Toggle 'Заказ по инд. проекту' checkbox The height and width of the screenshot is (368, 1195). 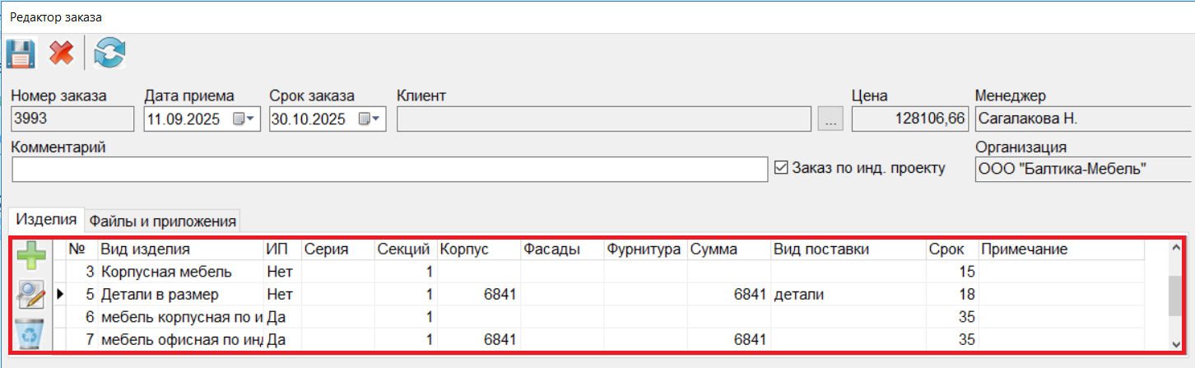pyautogui.click(x=782, y=168)
